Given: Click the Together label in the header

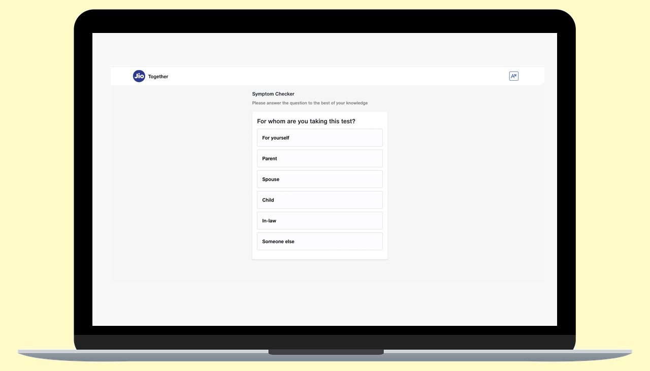Looking at the screenshot, I should 158,76.
